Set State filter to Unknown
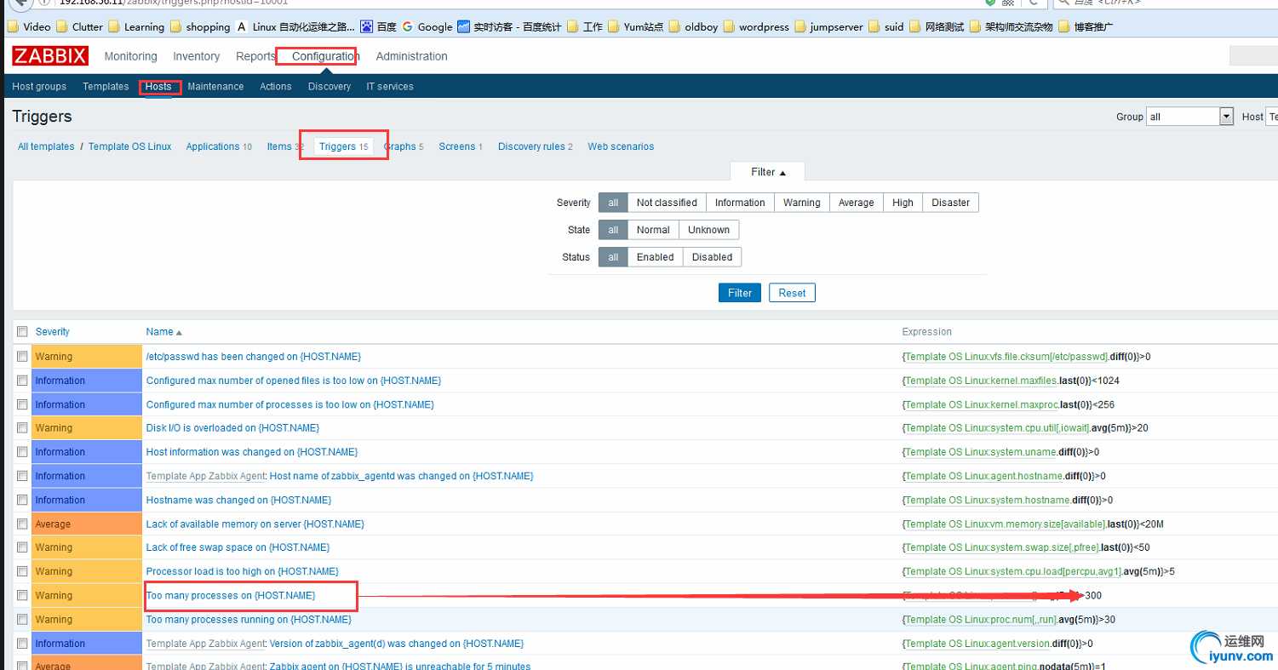Viewport: 1278px width, 670px height. (x=708, y=230)
